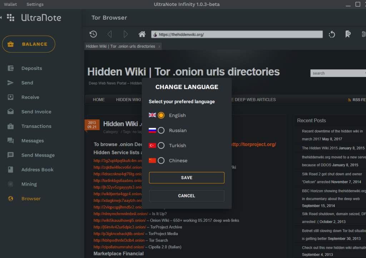
Task: Open the torproject.org link
Action: click(x=254, y=144)
